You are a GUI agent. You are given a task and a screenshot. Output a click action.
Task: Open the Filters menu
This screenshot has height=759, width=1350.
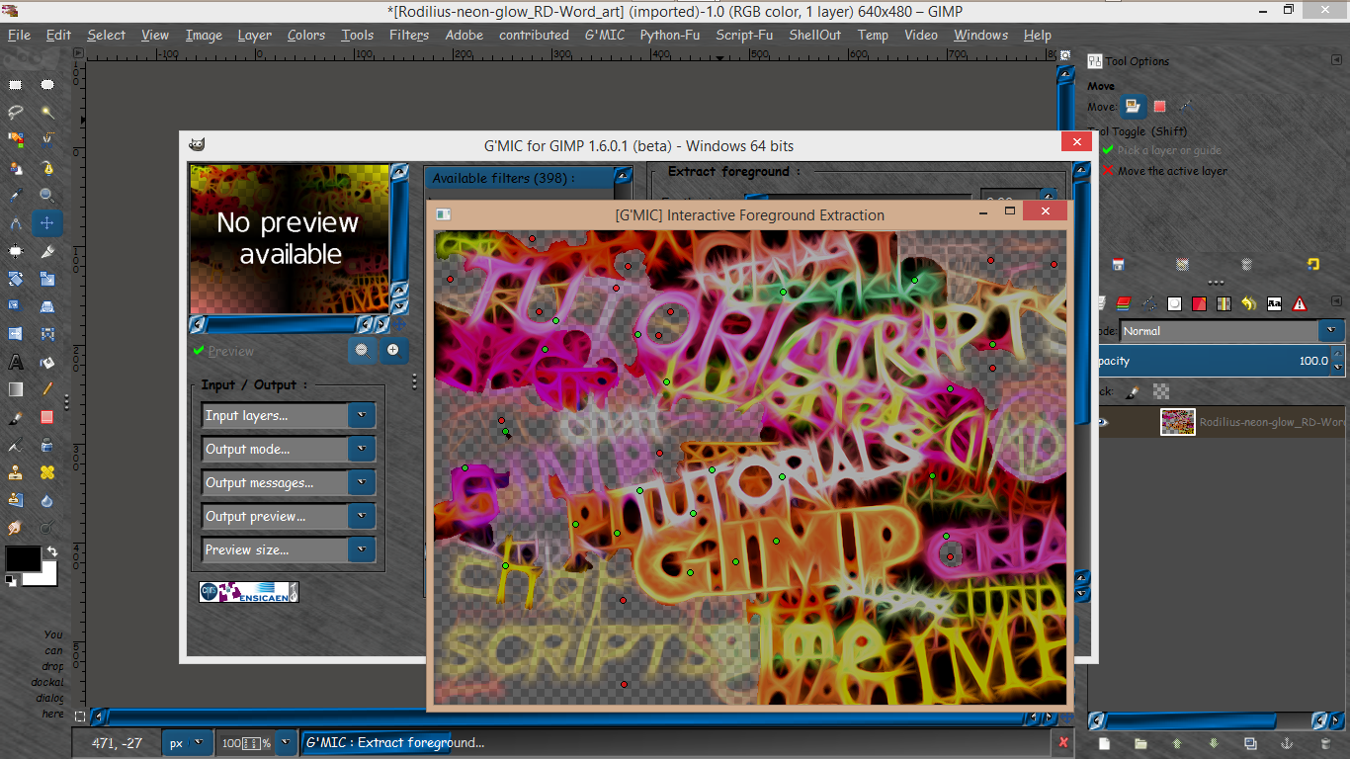(x=409, y=35)
